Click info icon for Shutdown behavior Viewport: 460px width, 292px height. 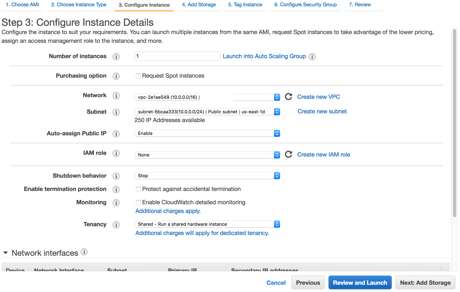point(116,176)
